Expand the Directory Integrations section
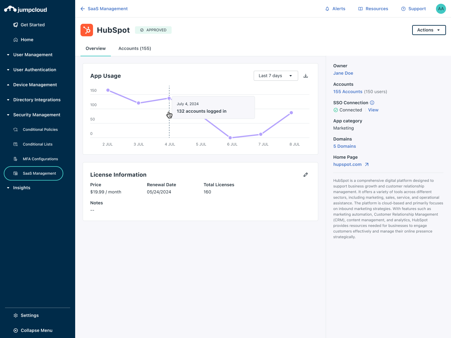This screenshot has height=338, width=451. pyautogui.click(x=34, y=100)
